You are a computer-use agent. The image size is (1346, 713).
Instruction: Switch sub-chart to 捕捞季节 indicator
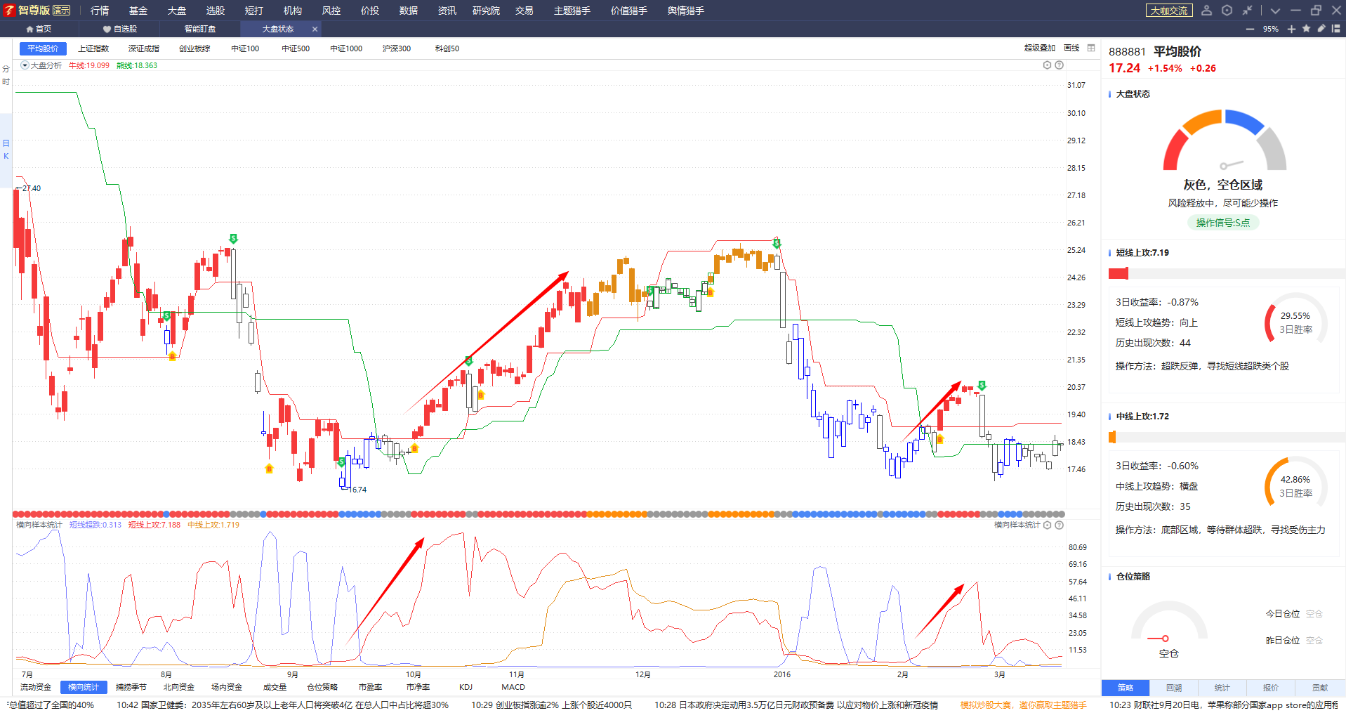[131, 687]
